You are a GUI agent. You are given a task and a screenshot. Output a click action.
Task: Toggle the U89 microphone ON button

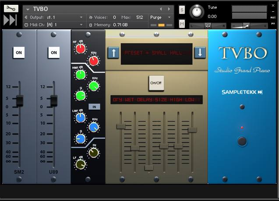pos(54,52)
